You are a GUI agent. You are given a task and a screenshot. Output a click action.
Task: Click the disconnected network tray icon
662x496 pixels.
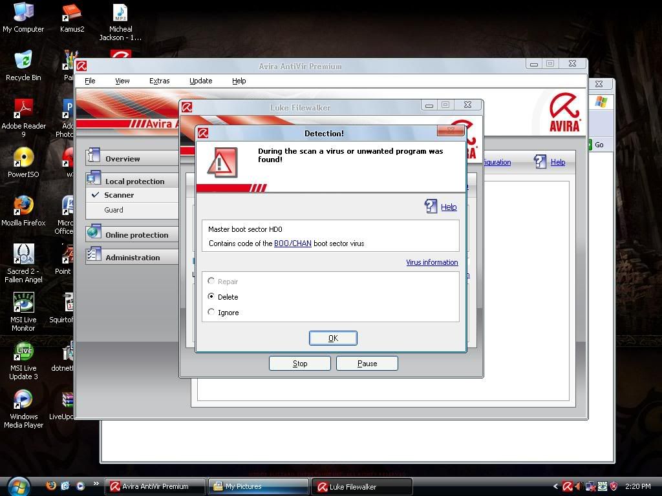[x=590, y=486]
